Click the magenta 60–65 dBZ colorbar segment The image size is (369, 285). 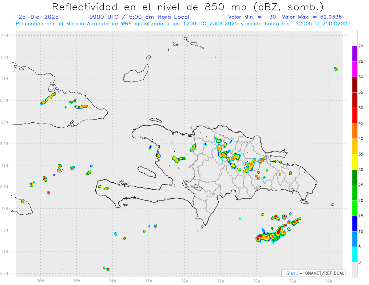[355, 69]
